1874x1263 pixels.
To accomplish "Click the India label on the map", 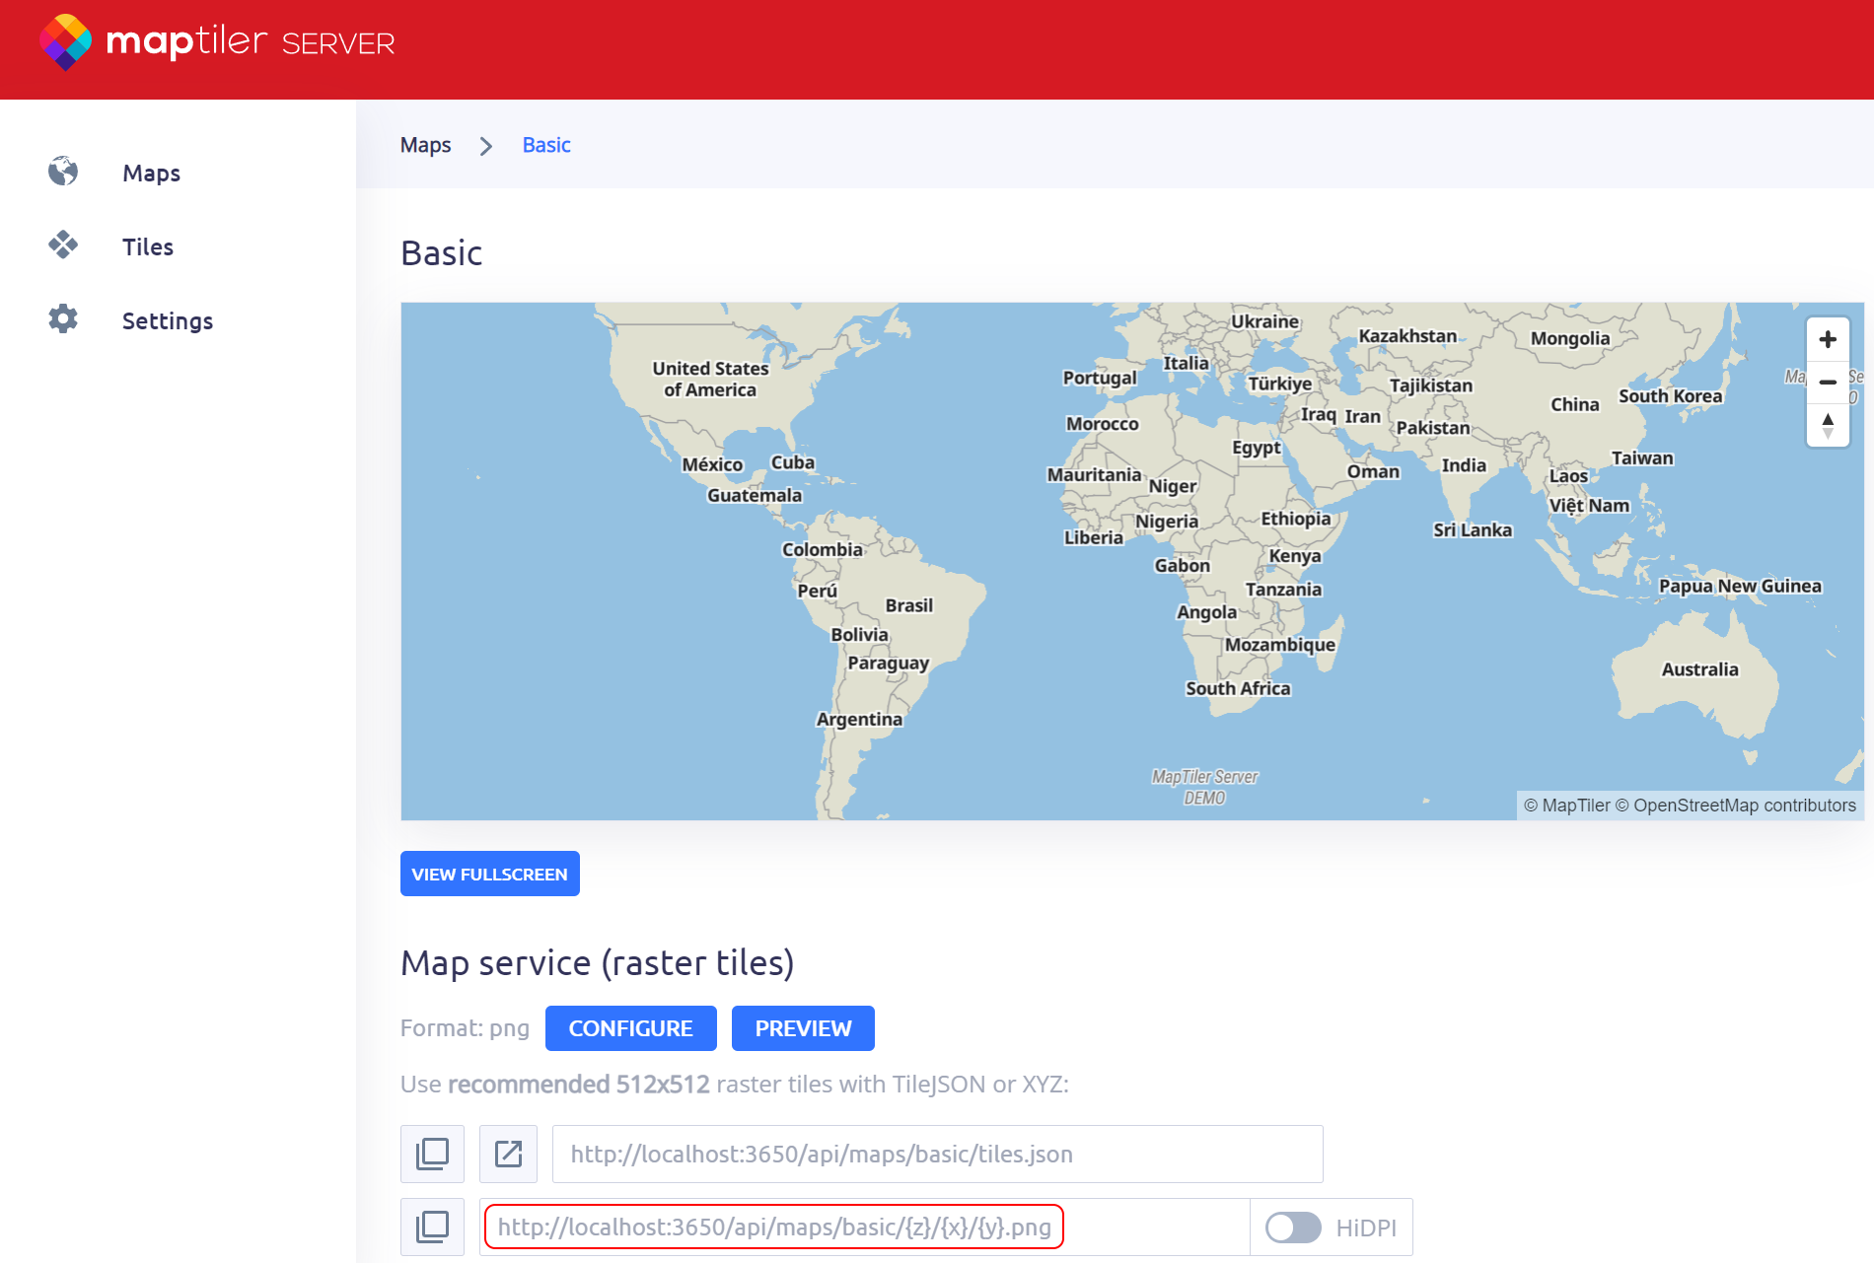I will [1464, 465].
